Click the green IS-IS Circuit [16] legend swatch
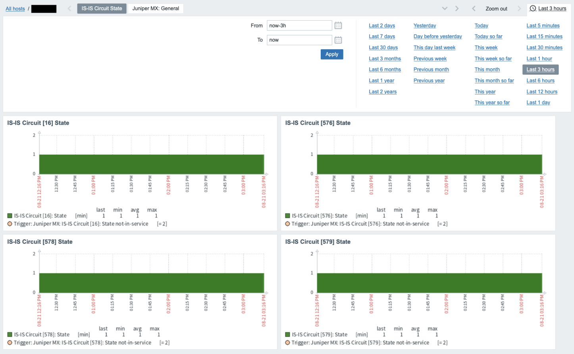The image size is (574, 354). point(10,216)
